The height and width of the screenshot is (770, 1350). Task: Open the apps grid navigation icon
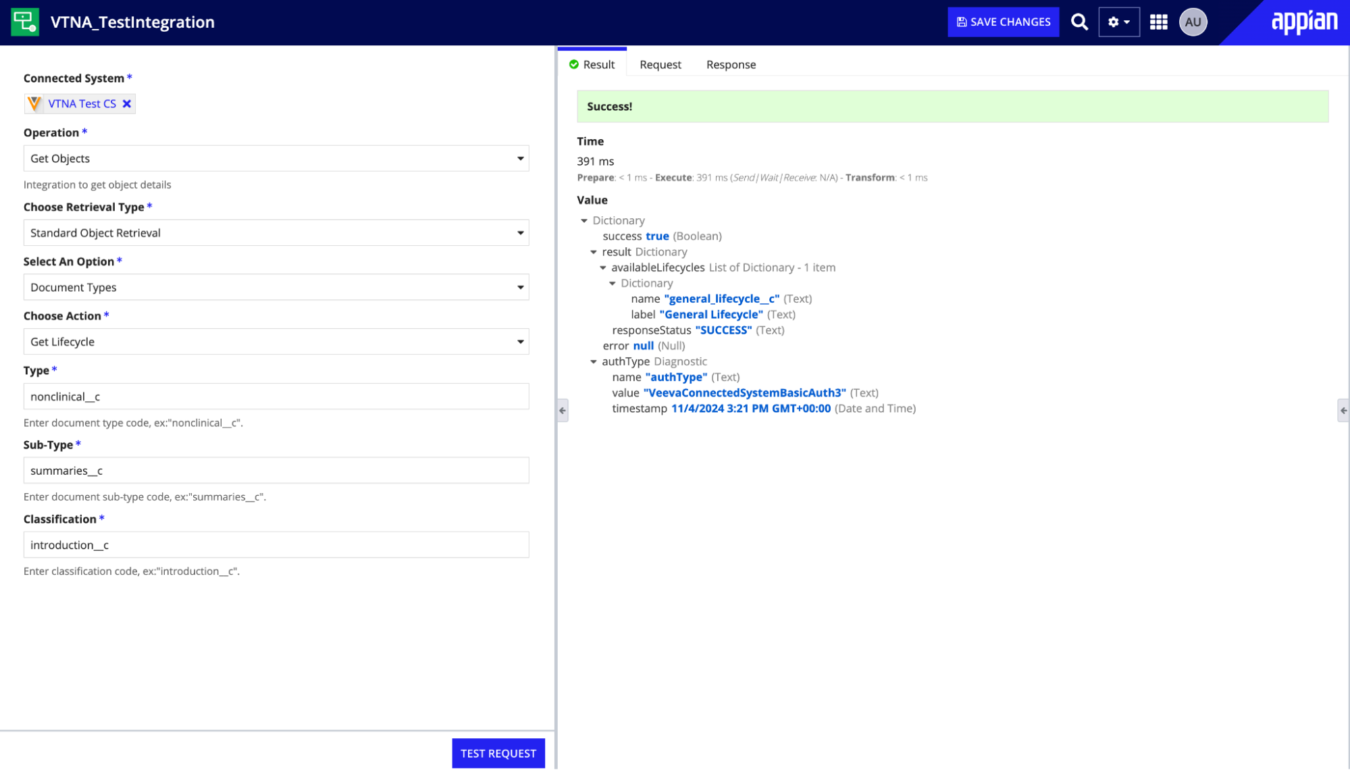(1159, 22)
